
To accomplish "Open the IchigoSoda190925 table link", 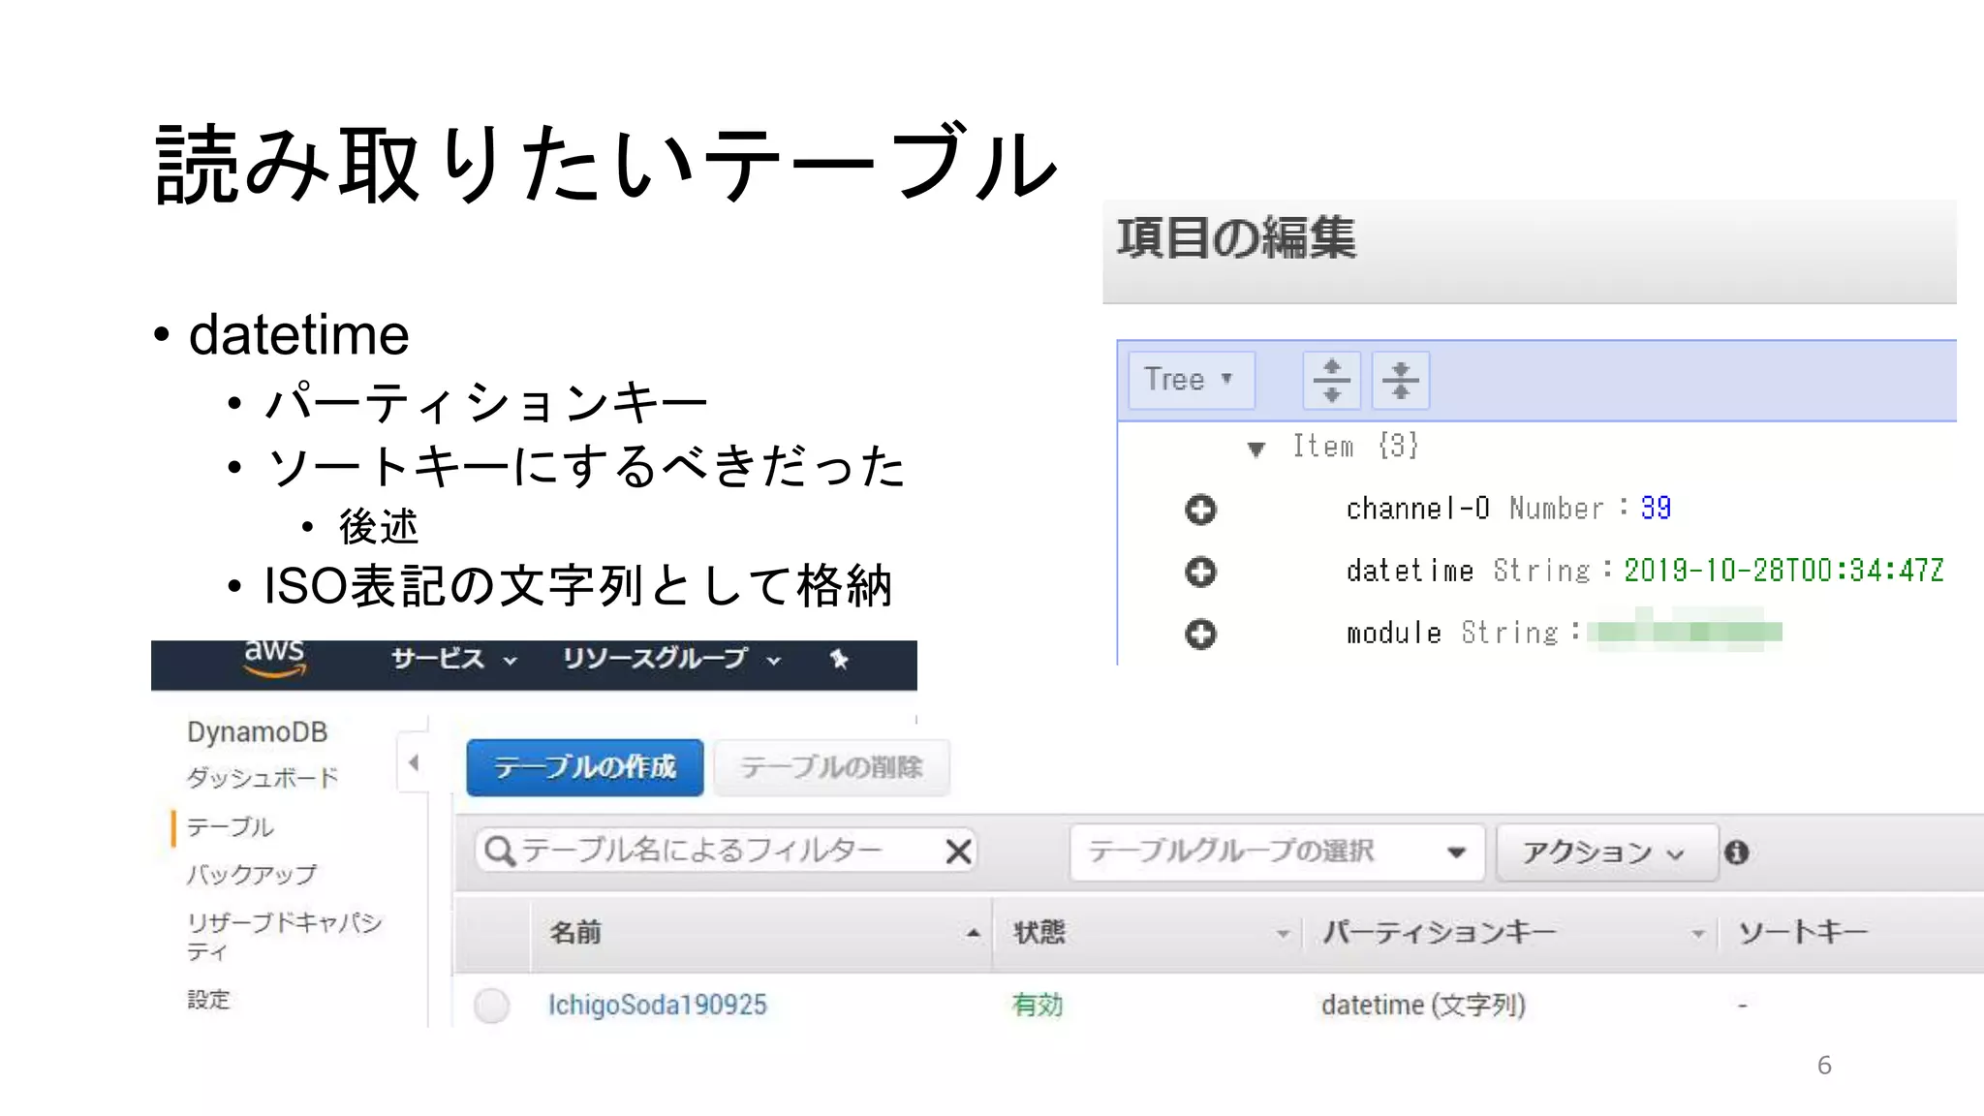I will [657, 1005].
